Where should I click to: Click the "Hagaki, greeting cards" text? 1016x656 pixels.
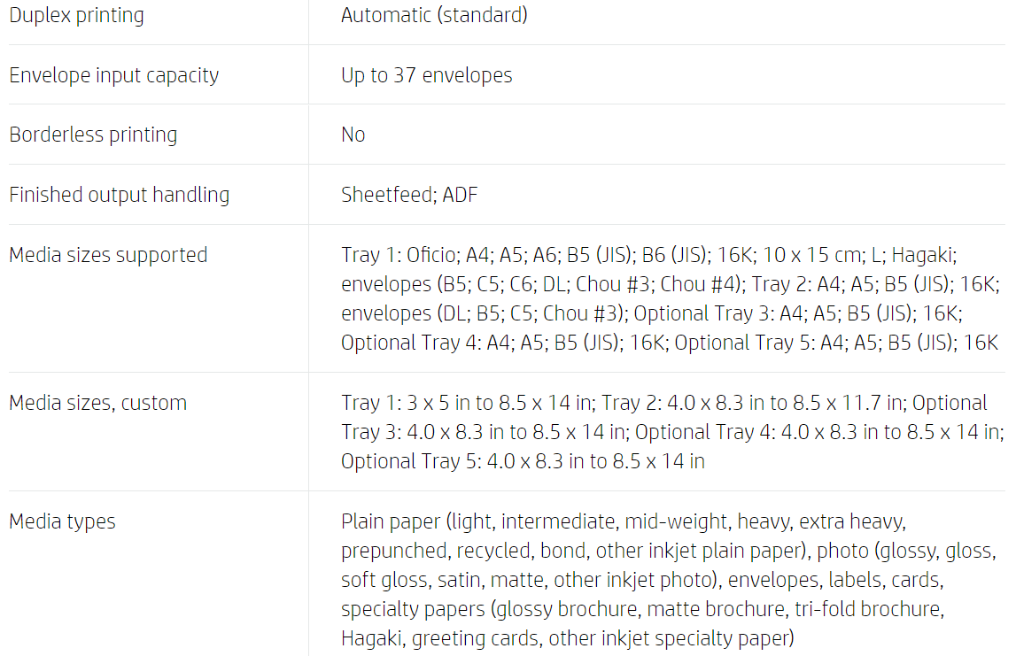tap(438, 638)
